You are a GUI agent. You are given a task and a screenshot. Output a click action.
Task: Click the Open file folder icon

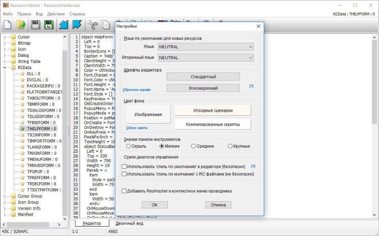click(21, 24)
